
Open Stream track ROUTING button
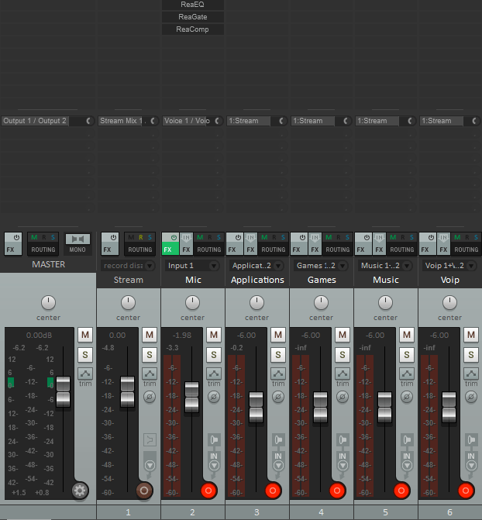(x=140, y=250)
